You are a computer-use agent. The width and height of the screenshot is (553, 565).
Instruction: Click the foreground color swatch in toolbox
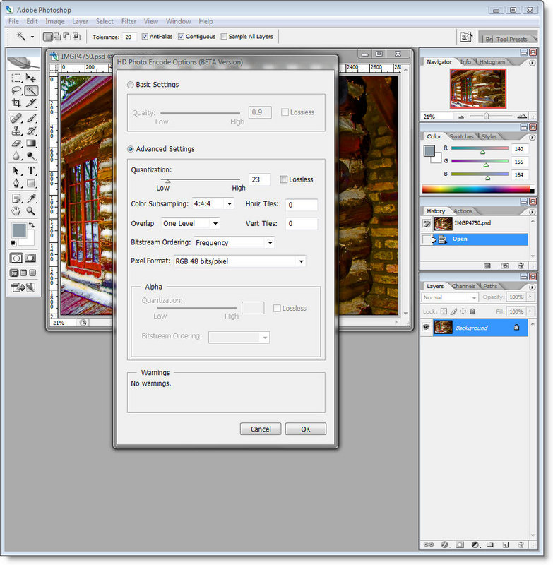tap(19, 230)
